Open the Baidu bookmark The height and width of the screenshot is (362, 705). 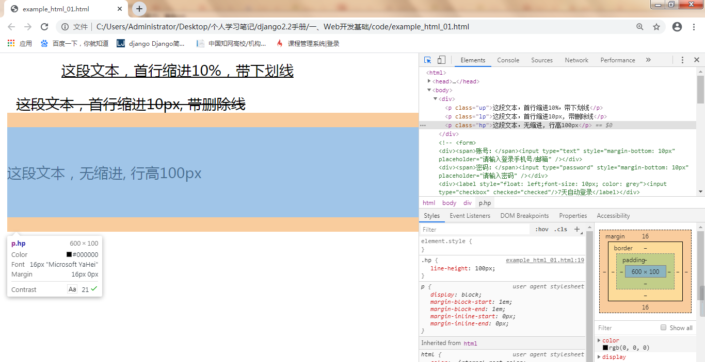pos(74,44)
